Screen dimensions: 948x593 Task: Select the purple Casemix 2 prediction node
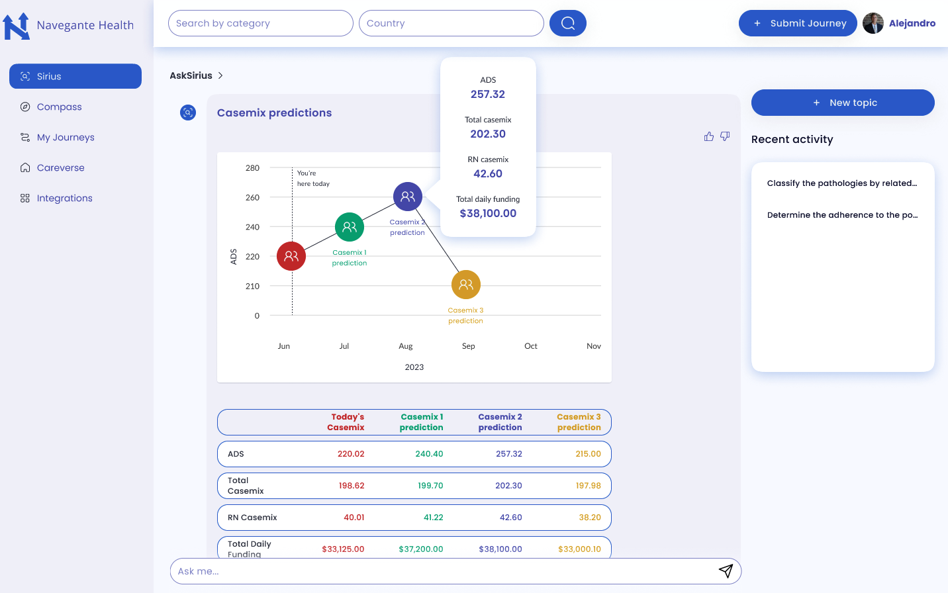pos(408,197)
